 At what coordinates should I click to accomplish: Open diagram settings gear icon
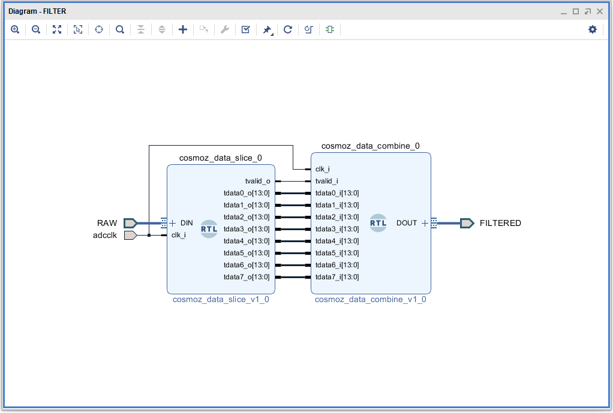pyautogui.click(x=593, y=29)
